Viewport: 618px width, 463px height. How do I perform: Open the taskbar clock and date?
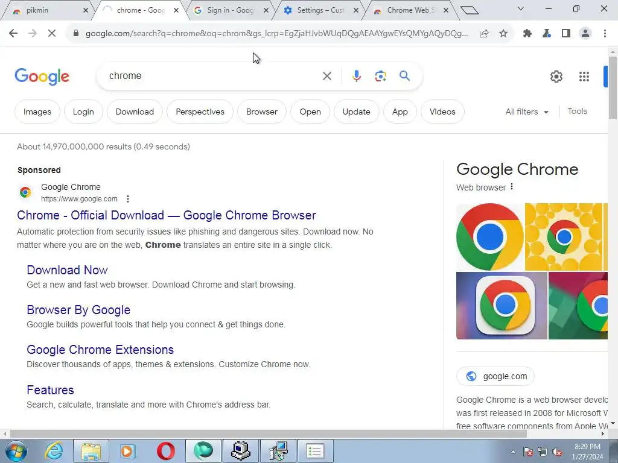click(x=588, y=452)
